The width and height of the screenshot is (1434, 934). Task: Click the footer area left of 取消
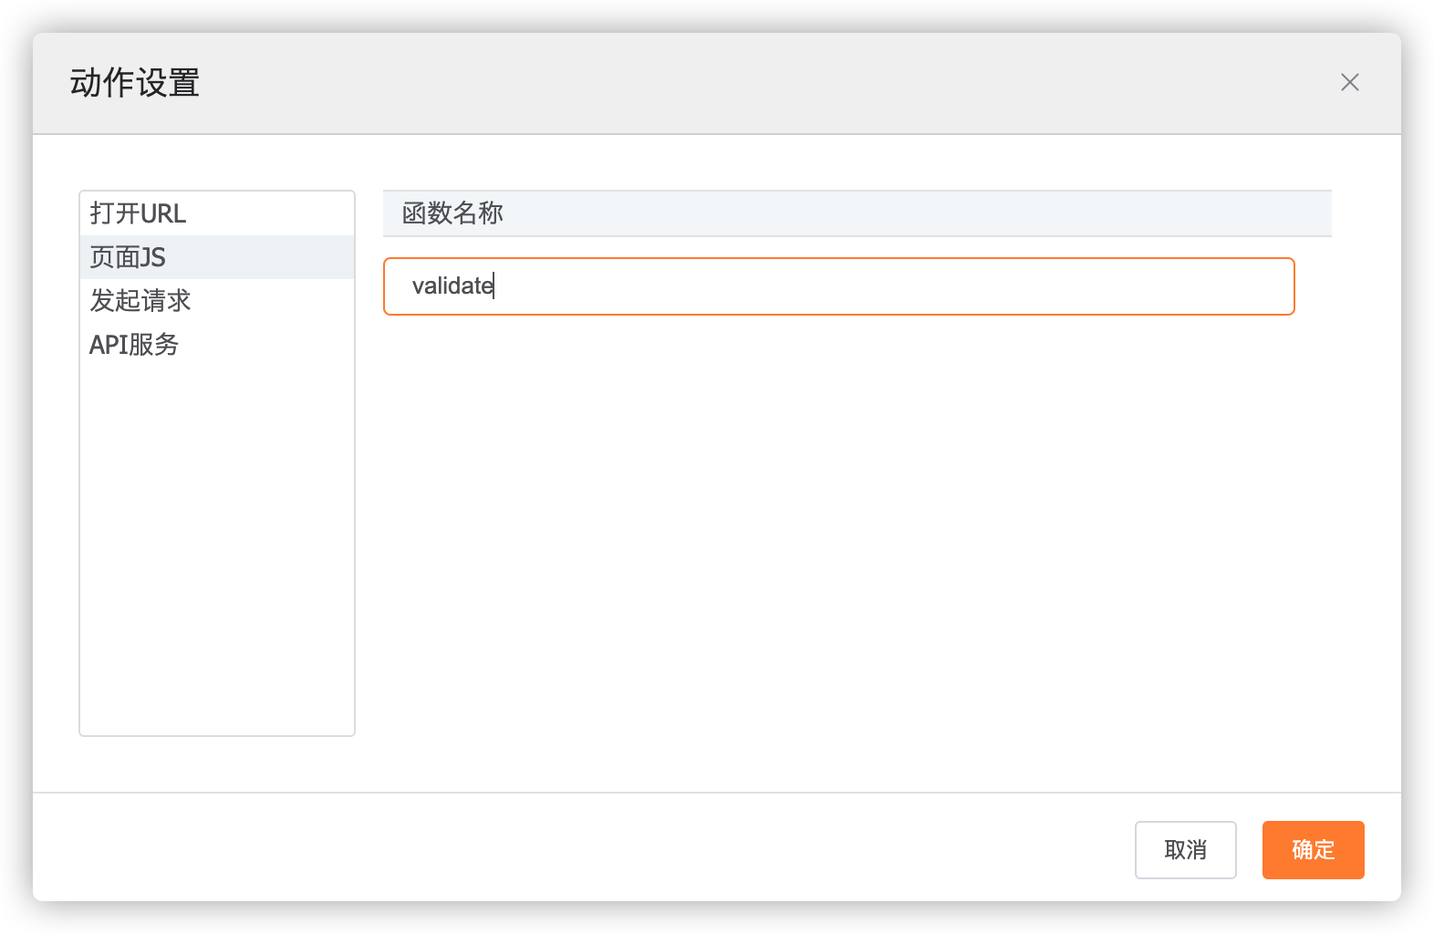pyautogui.click(x=584, y=848)
